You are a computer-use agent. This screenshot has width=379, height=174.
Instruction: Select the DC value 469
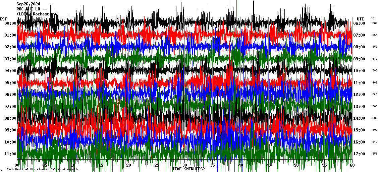[x=375, y=83]
